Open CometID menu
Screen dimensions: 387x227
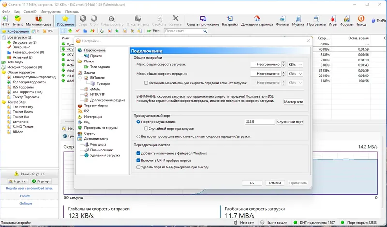click(30, 12)
